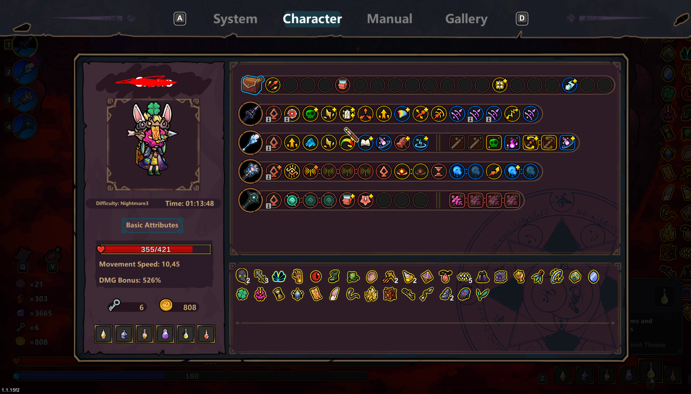Select the purple round potion slot
Screen dimensions: 691x394
[x=165, y=334]
